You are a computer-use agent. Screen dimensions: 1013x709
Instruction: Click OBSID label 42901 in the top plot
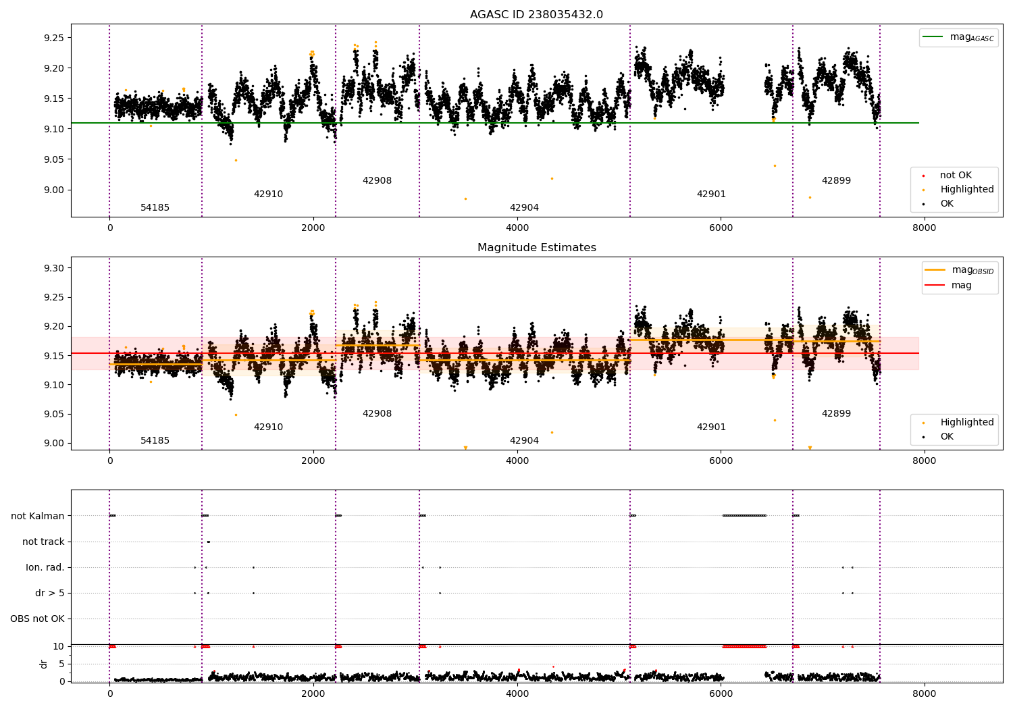pyautogui.click(x=711, y=194)
